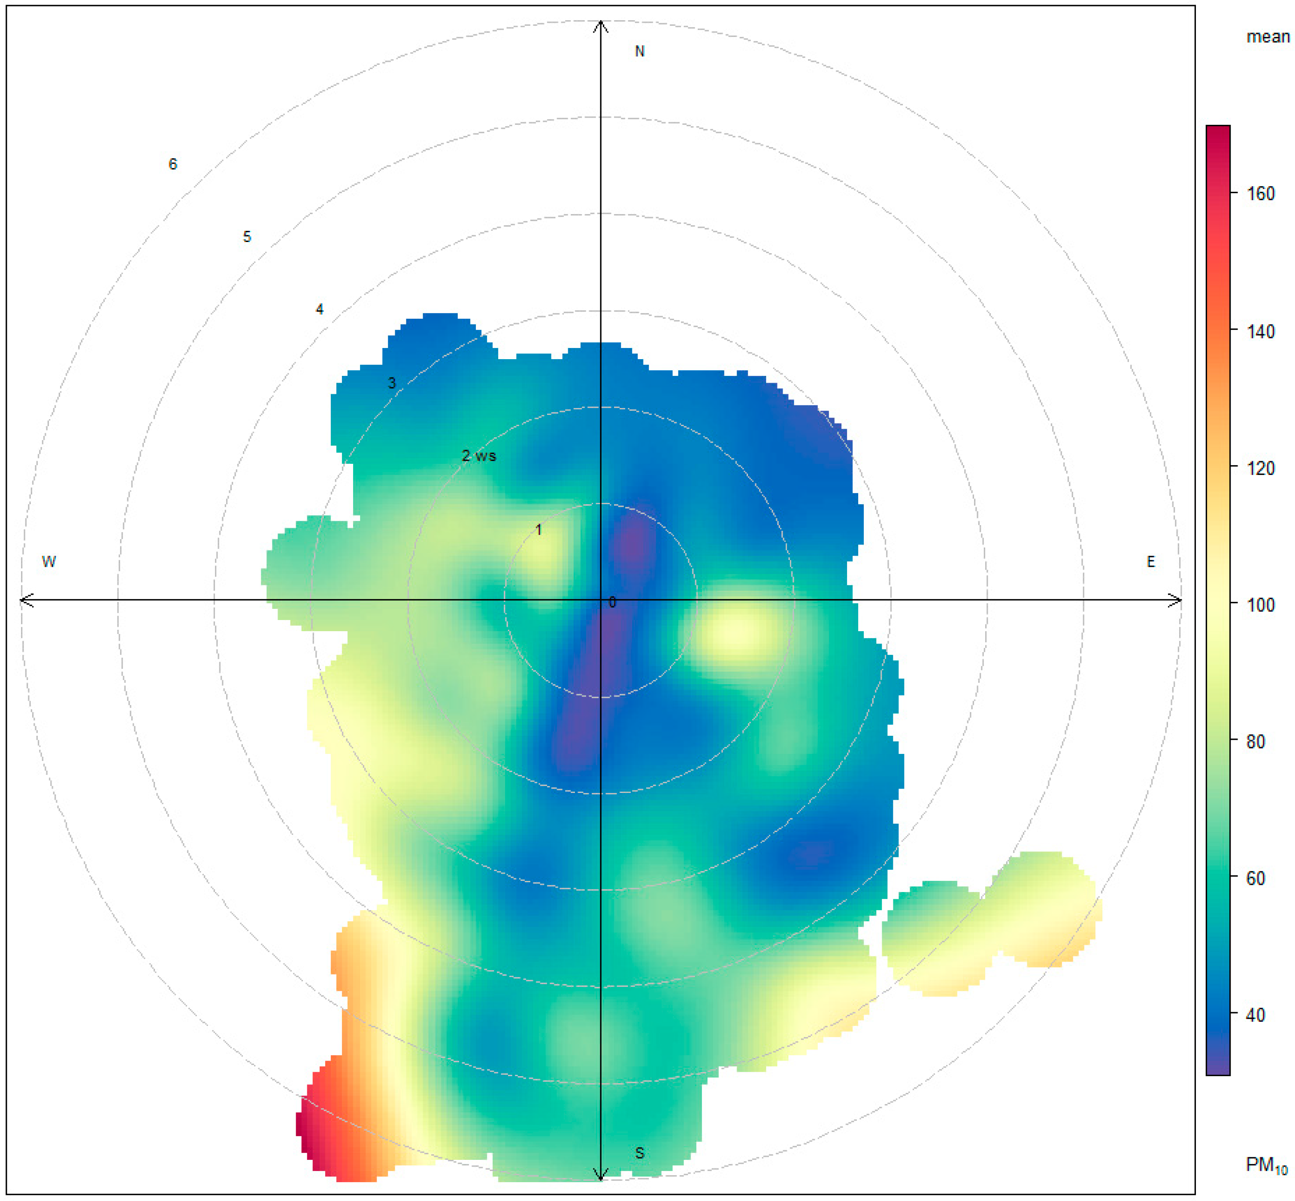The height and width of the screenshot is (1201, 1295).
Task: Click the east axis arrowhead
Action: click(1176, 600)
